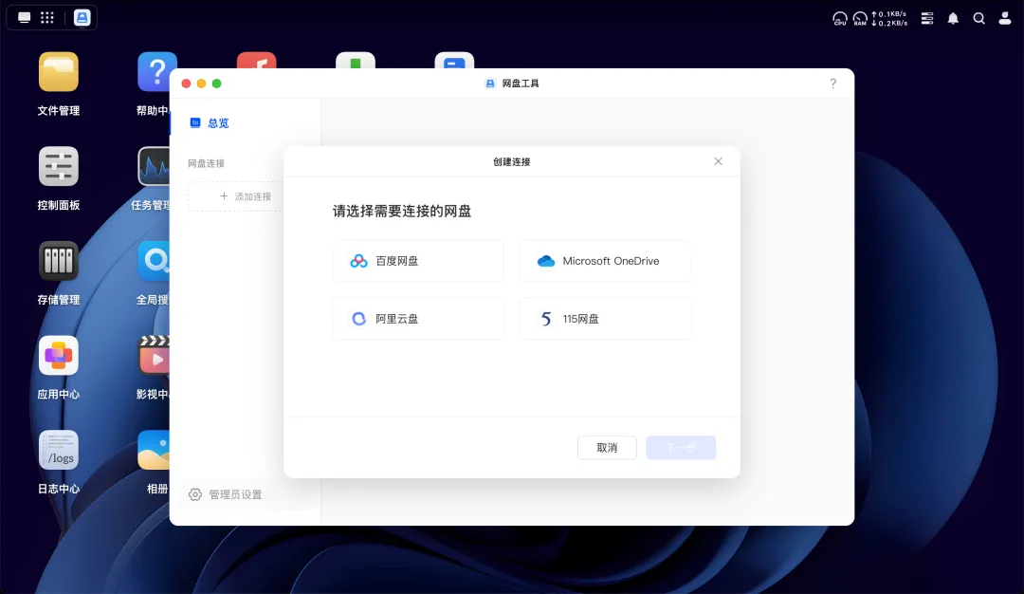
Task: Open the app grid launcher icon
Action: point(47,18)
